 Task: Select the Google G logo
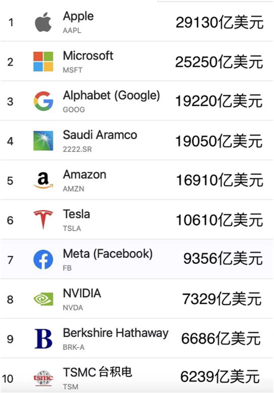pyautogui.click(x=43, y=101)
